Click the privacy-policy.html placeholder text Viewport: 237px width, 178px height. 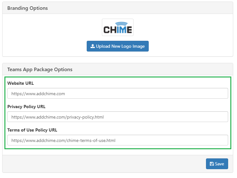click(x=85, y=117)
